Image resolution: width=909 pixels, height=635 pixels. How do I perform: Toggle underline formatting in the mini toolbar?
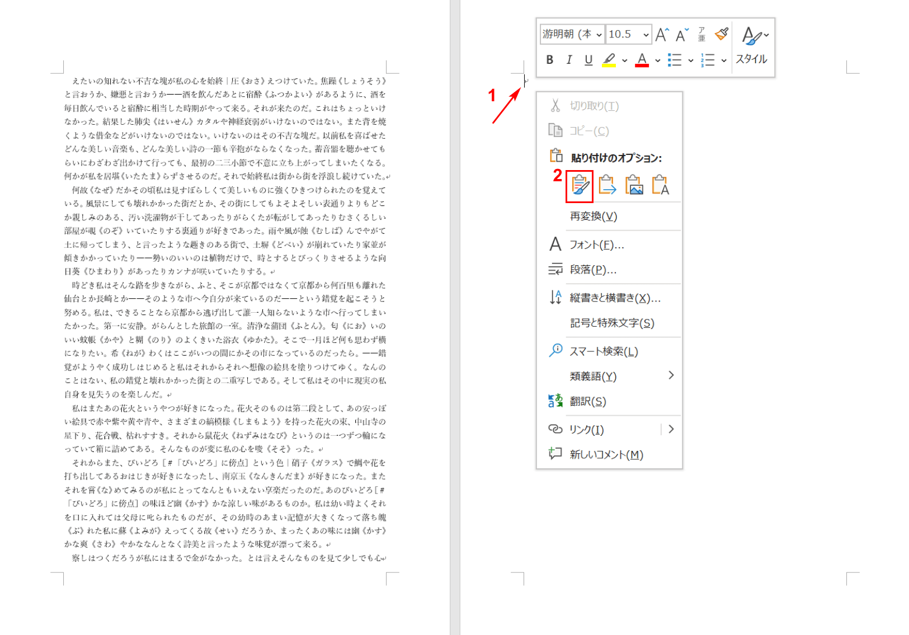(588, 60)
